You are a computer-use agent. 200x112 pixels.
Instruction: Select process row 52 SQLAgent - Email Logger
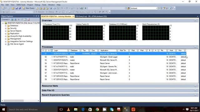point(114,57)
